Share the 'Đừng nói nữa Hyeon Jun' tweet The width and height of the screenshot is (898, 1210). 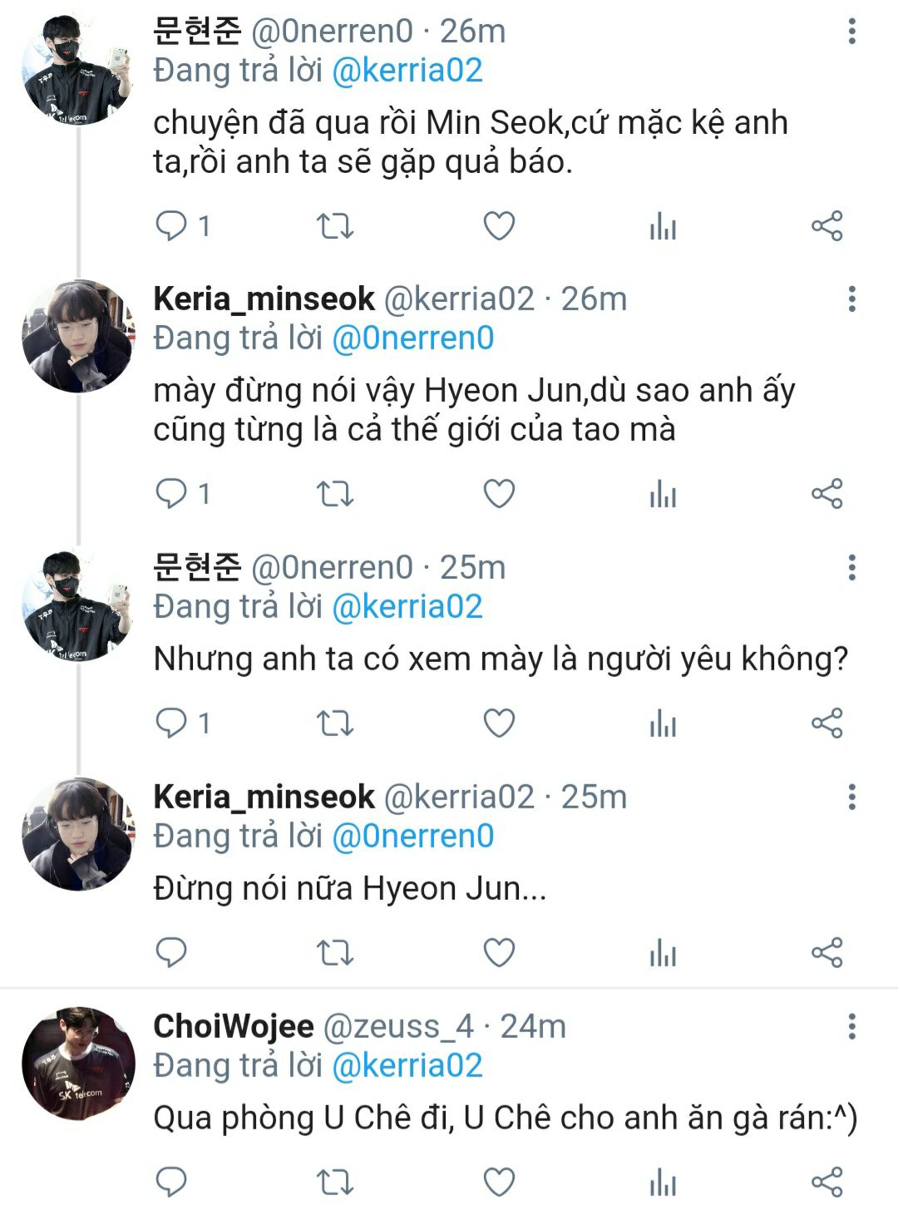[826, 952]
